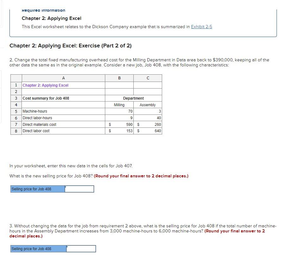This screenshot has width=299, height=259.
Task: Select column header A in the table
Action: (63, 78)
